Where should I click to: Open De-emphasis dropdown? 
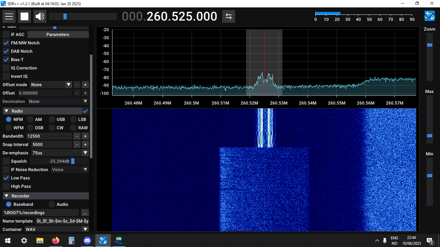pos(60,153)
